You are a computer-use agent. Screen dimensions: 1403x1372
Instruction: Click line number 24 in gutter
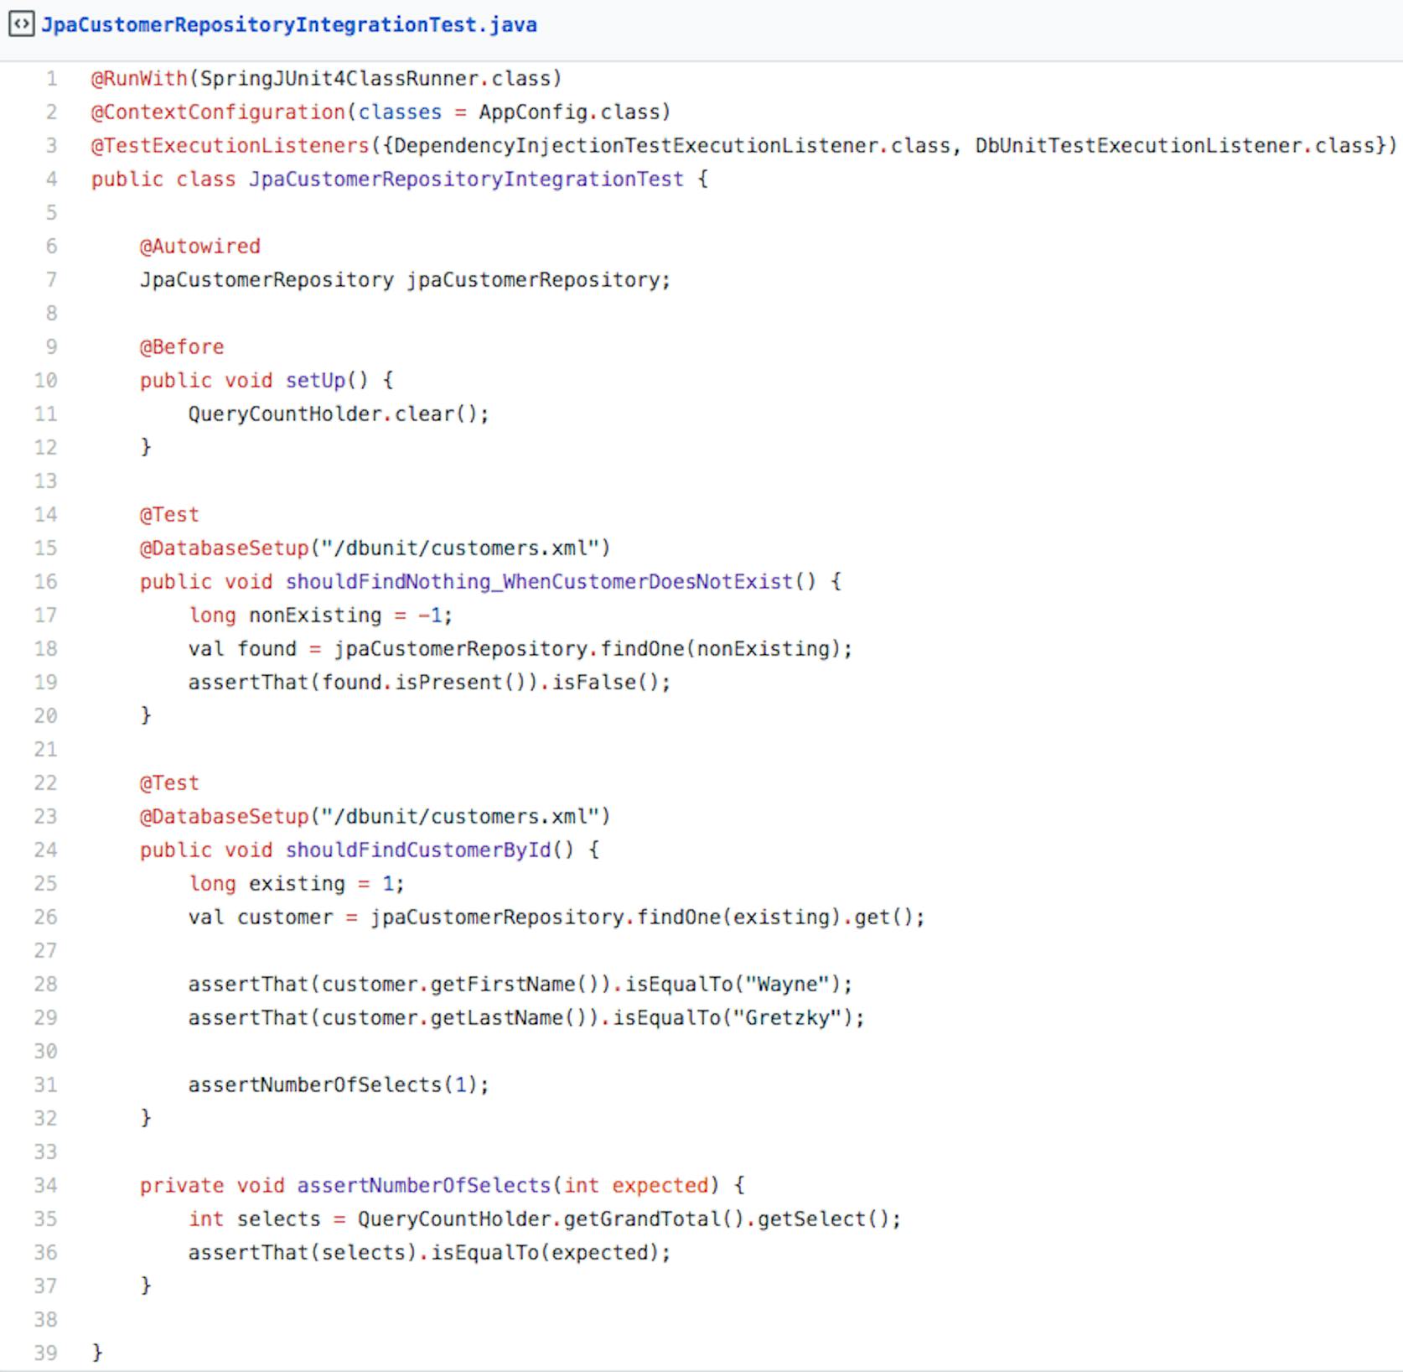click(x=46, y=850)
